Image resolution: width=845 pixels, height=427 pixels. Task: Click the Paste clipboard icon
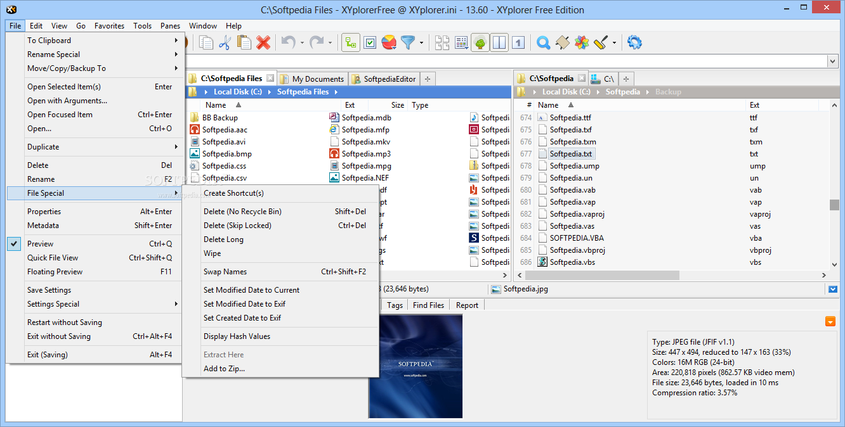point(244,42)
